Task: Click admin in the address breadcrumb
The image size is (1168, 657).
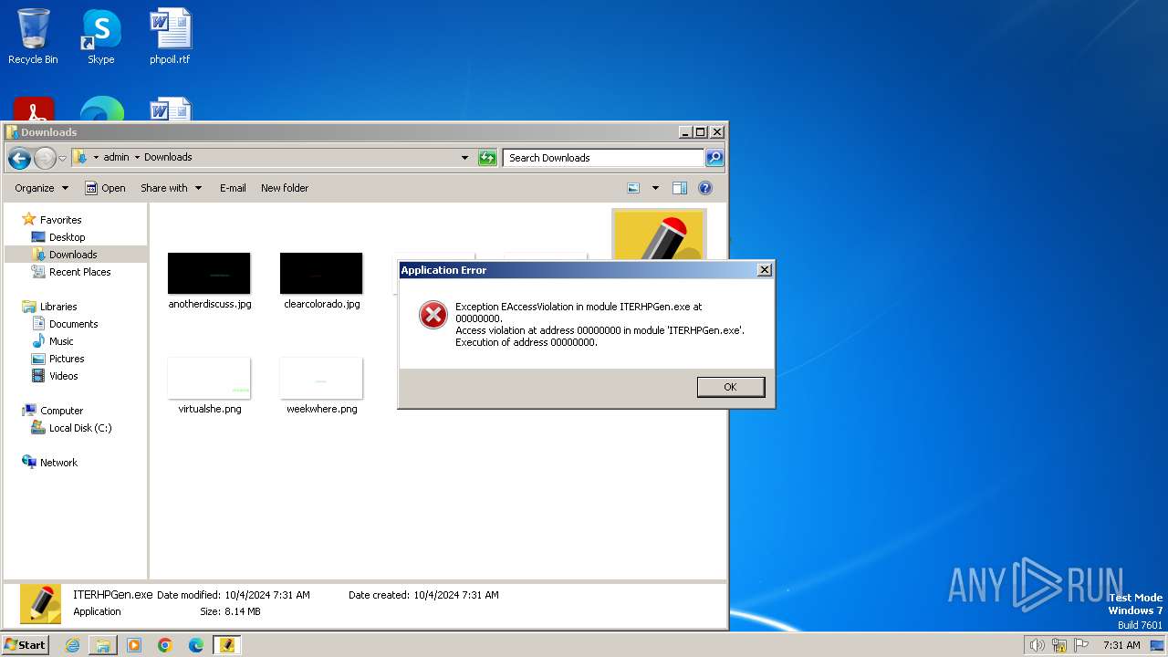Action: coord(116,157)
